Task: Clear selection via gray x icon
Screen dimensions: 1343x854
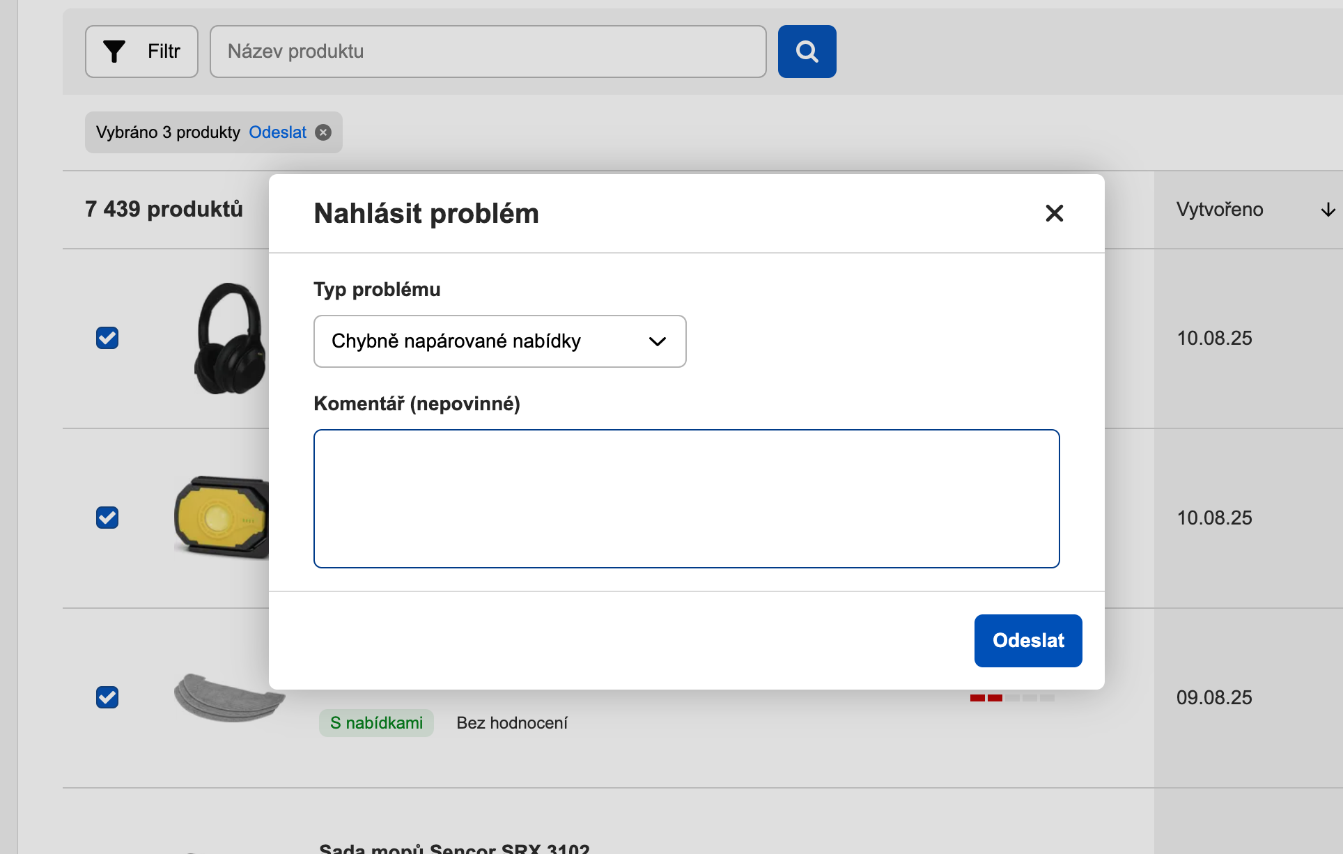Action: pos(323,132)
